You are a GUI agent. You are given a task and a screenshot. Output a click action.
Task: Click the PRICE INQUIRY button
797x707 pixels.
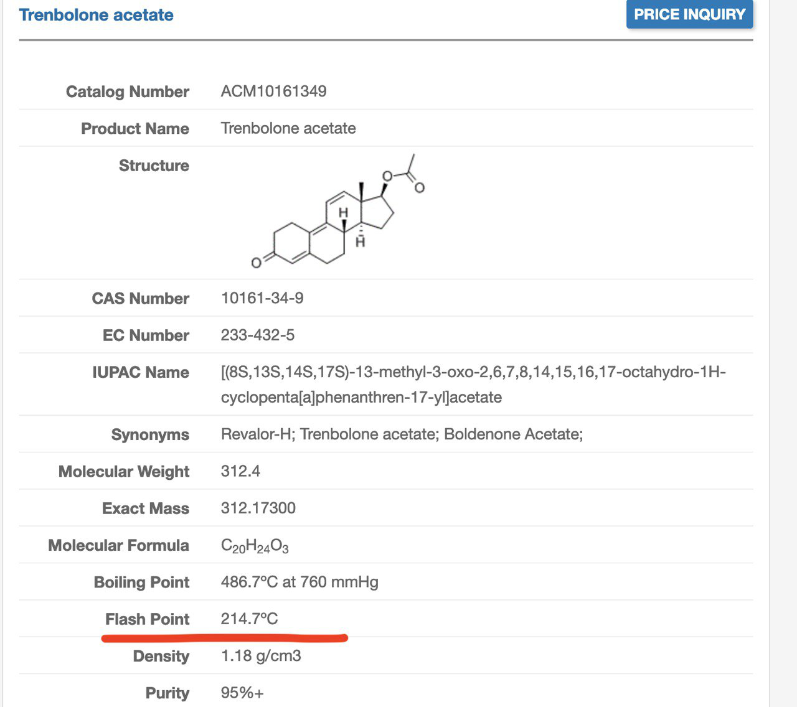689,14
